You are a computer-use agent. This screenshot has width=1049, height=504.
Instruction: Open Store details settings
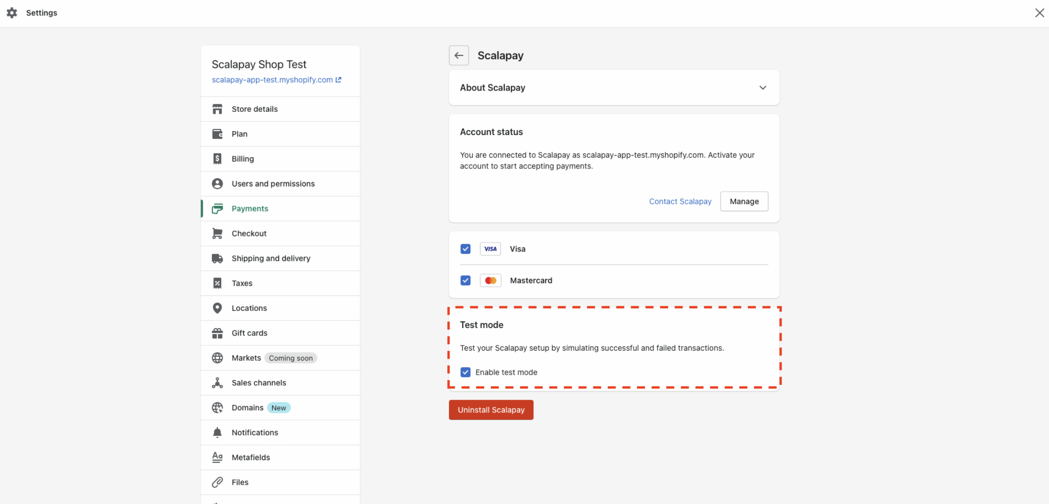pyautogui.click(x=280, y=109)
